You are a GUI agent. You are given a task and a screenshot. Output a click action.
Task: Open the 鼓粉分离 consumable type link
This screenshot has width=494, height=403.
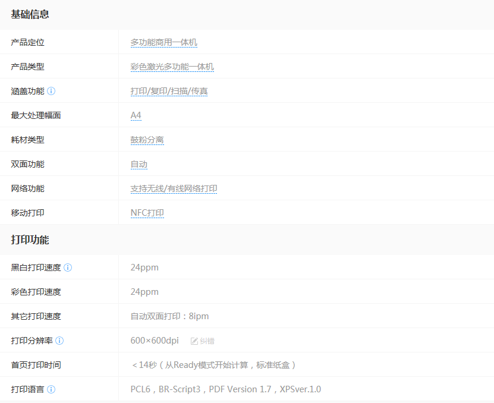(x=147, y=140)
